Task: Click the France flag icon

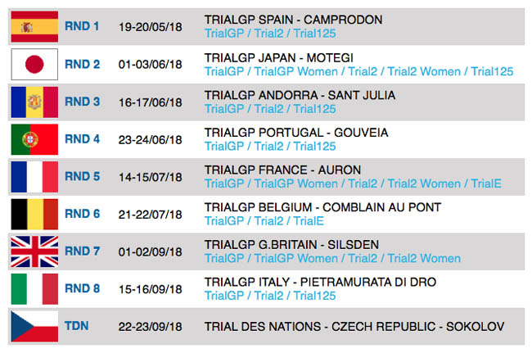Action: pos(34,177)
